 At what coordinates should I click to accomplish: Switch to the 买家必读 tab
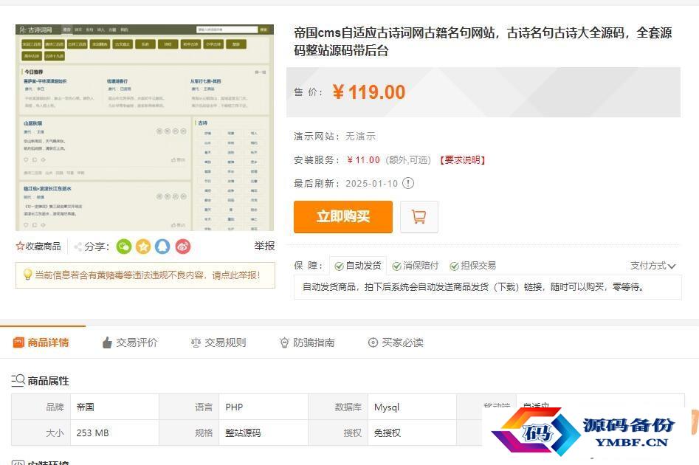(x=396, y=342)
